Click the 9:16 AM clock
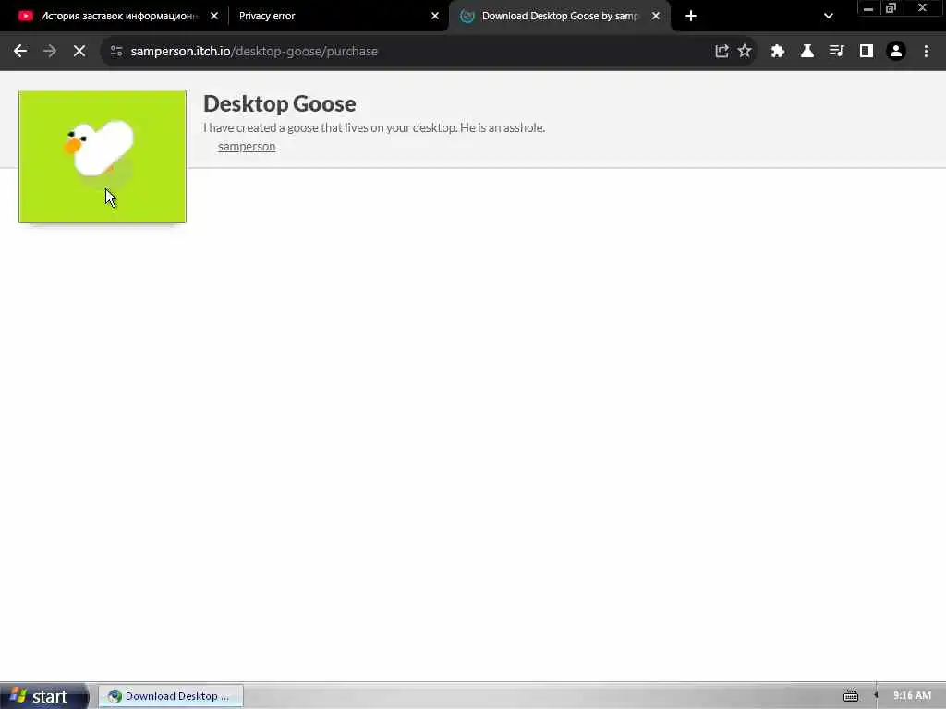This screenshot has height=709, width=946. coord(912,696)
